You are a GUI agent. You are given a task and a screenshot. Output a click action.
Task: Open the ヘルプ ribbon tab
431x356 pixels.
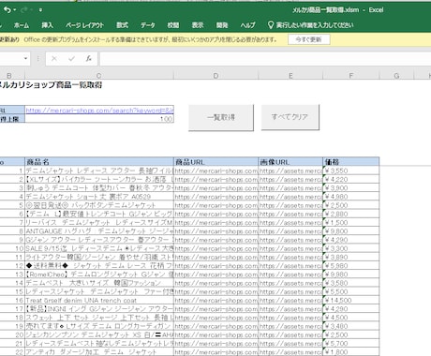click(x=247, y=25)
